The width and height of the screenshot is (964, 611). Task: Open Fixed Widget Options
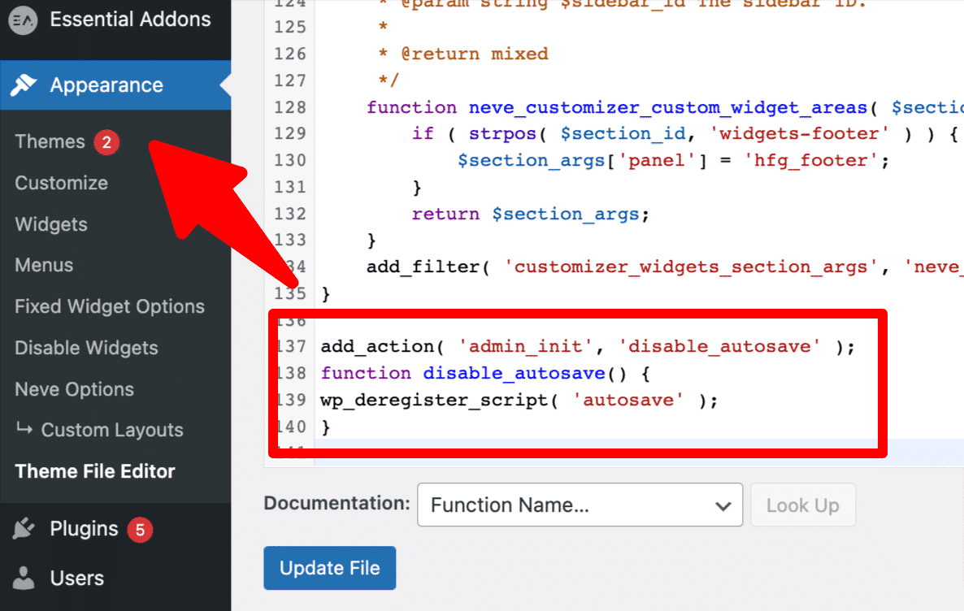coord(109,306)
